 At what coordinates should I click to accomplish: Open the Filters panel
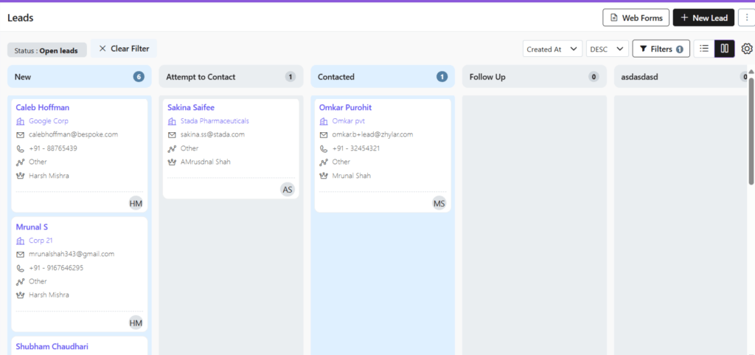661,49
